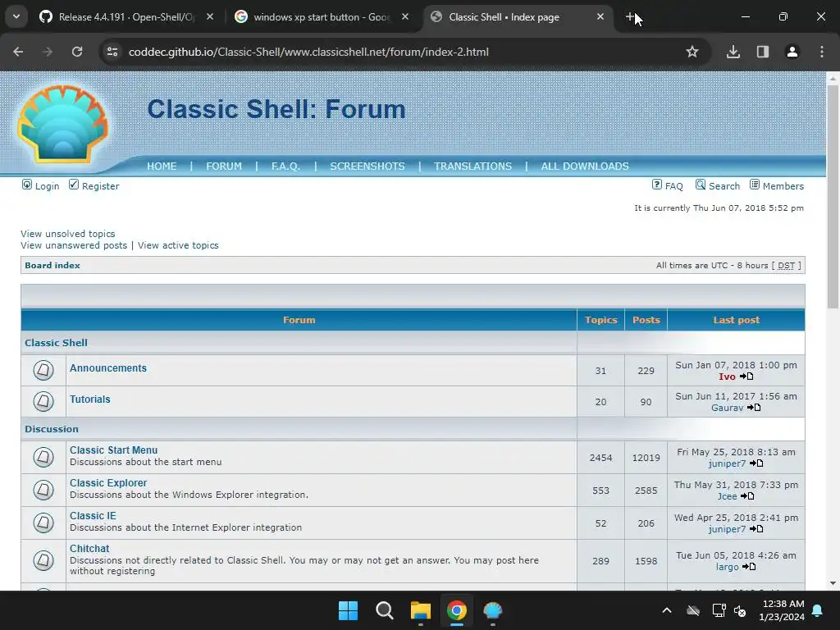
Task: Click the Register link
Action: click(100, 186)
